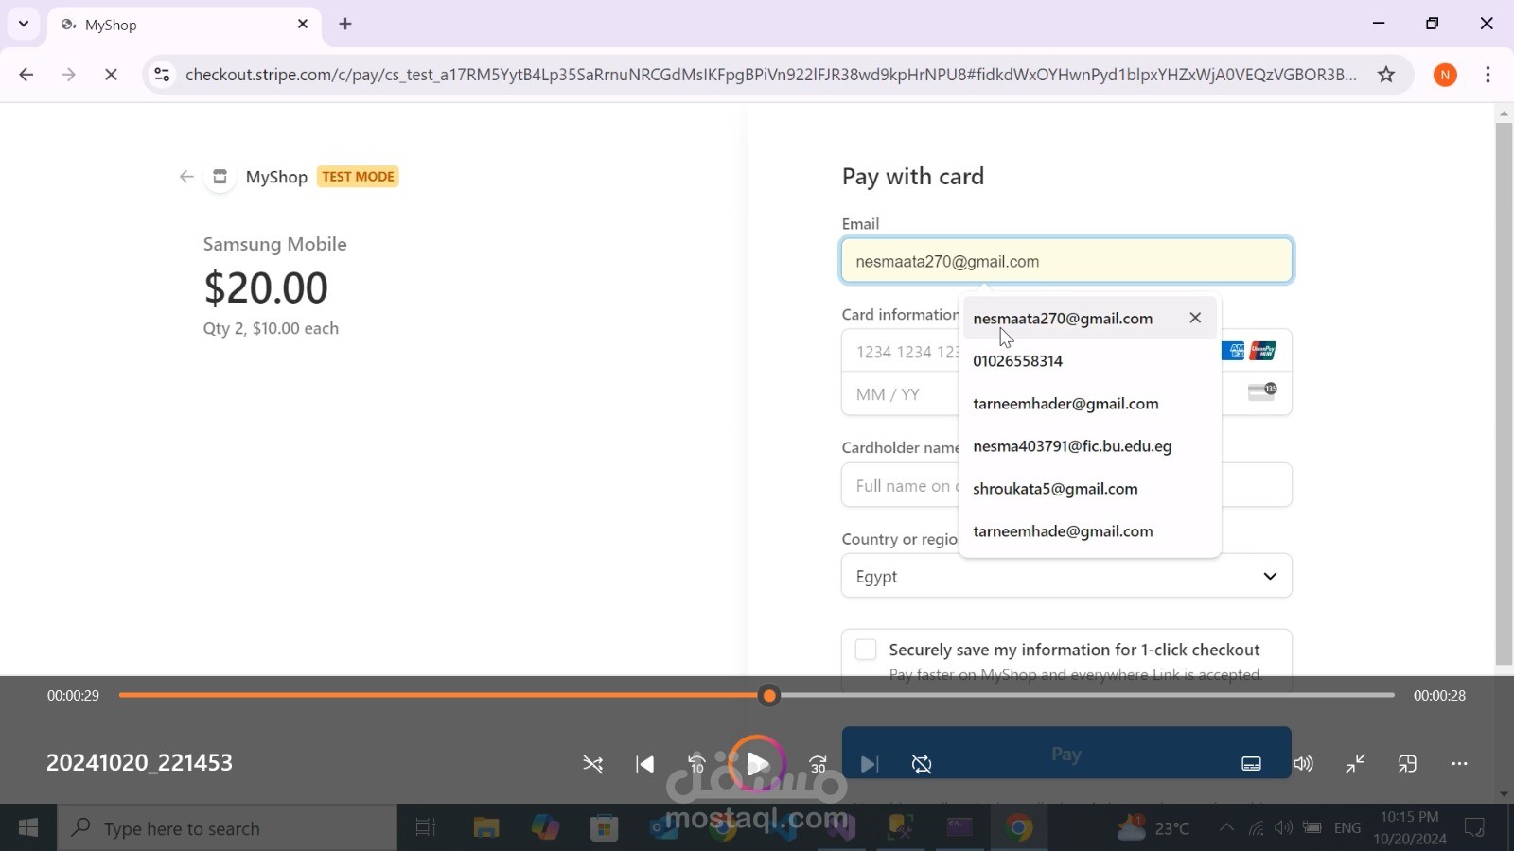Remove nesmaata270@gmail.com suggestion with X
This screenshot has height=851, width=1514.
pos(1195,318)
